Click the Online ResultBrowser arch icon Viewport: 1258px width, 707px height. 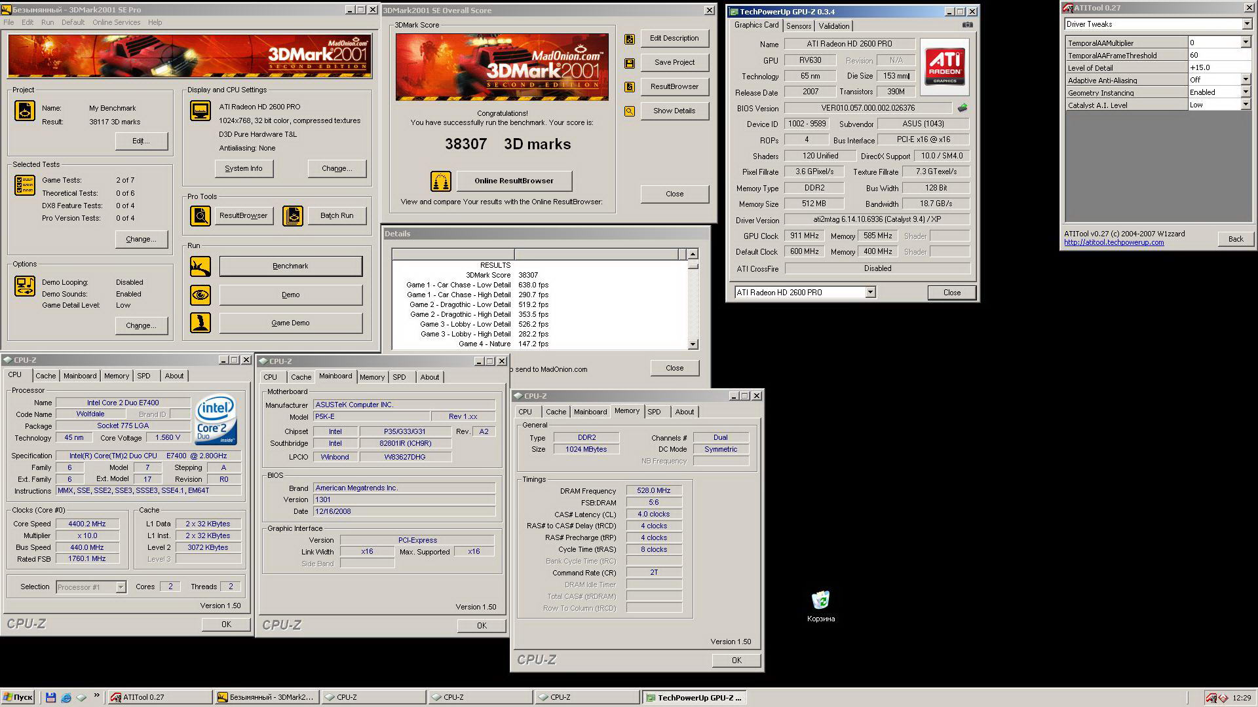[x=441, y=181]
